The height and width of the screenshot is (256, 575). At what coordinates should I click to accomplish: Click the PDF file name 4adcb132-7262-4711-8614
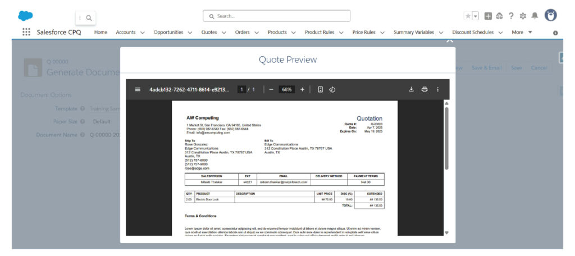pos(190,89)
